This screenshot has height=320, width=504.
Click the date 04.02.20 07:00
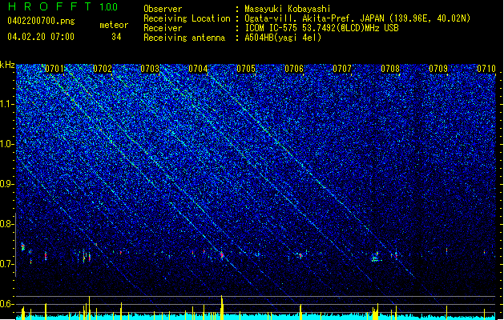(41, 37)
